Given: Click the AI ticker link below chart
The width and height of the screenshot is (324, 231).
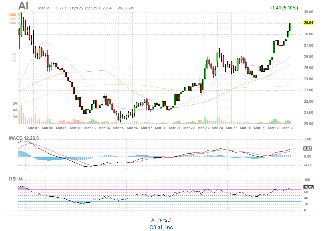Looking at the screenshot, I should [153, 220].
